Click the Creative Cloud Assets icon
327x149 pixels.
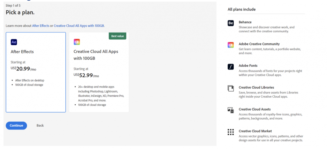[x=231, y=110]
